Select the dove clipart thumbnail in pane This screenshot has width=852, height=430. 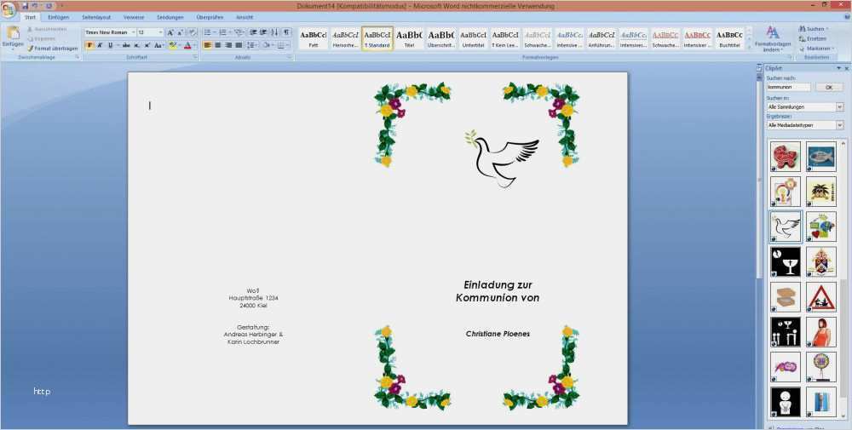point(786,226)
